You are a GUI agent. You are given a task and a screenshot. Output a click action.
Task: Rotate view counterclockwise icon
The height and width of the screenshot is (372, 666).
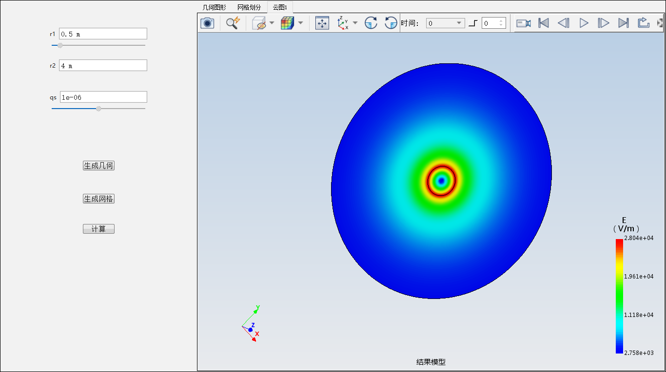click(391, 23)
